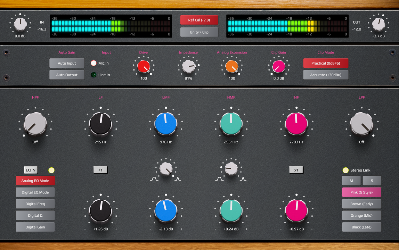Screen dimensions: 399x250
Task: Click the HPF filter knob
Action: (x=35, y=124)
